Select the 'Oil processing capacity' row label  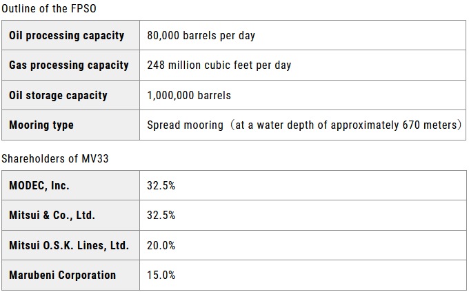[67, 35]
